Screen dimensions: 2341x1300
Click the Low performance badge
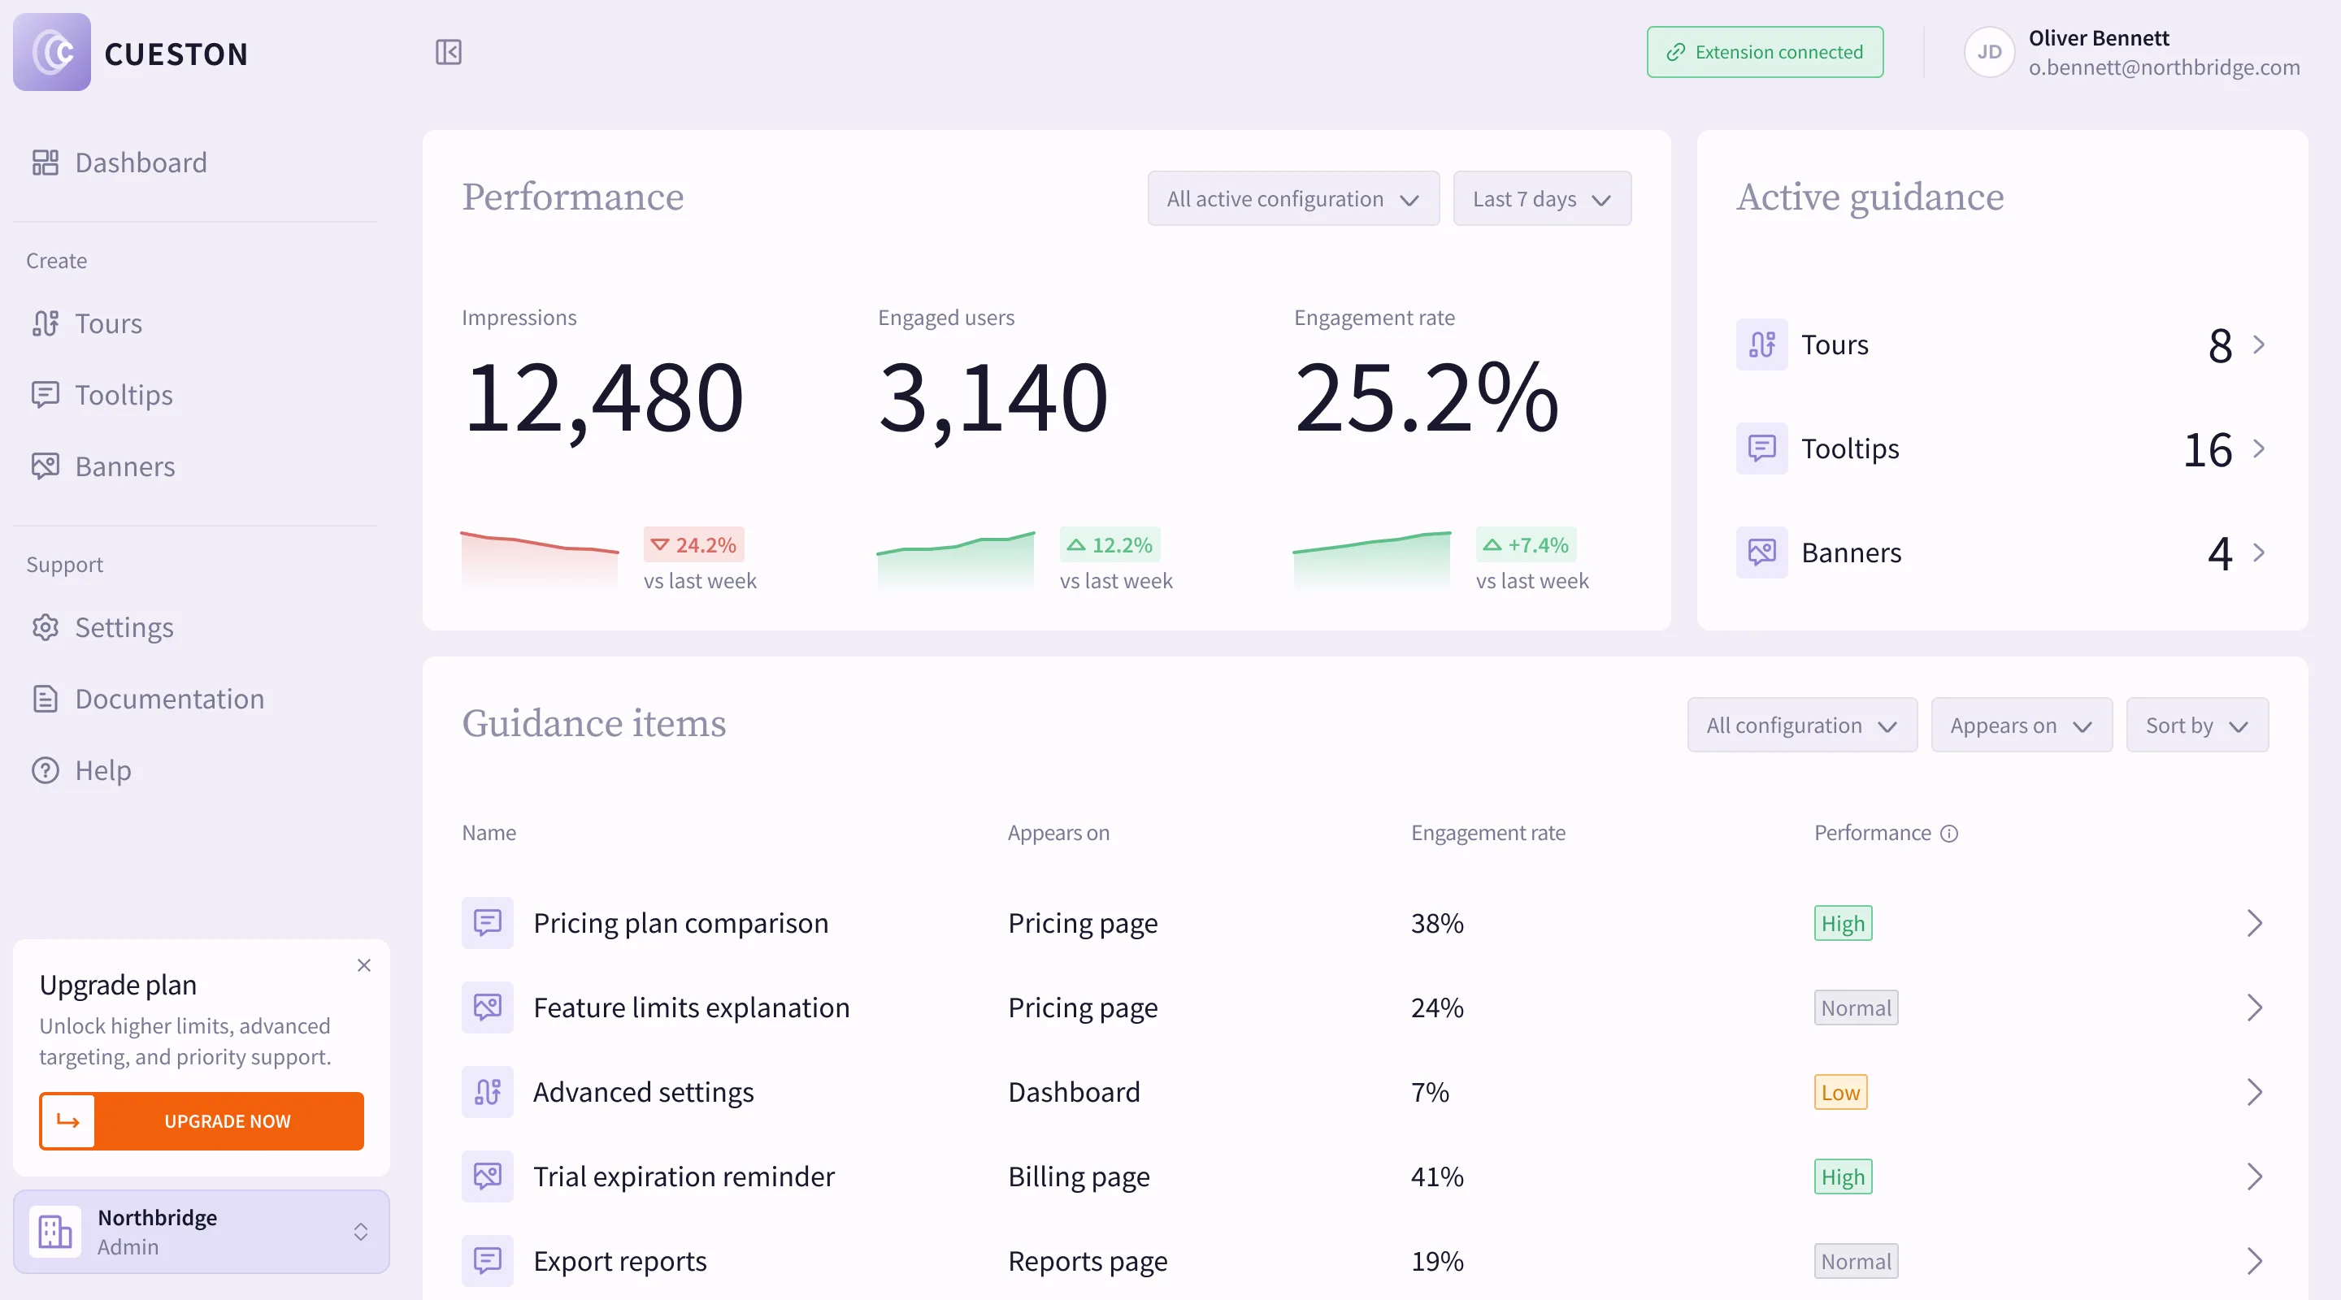pyautogui.click(x=1840, y=1092)
